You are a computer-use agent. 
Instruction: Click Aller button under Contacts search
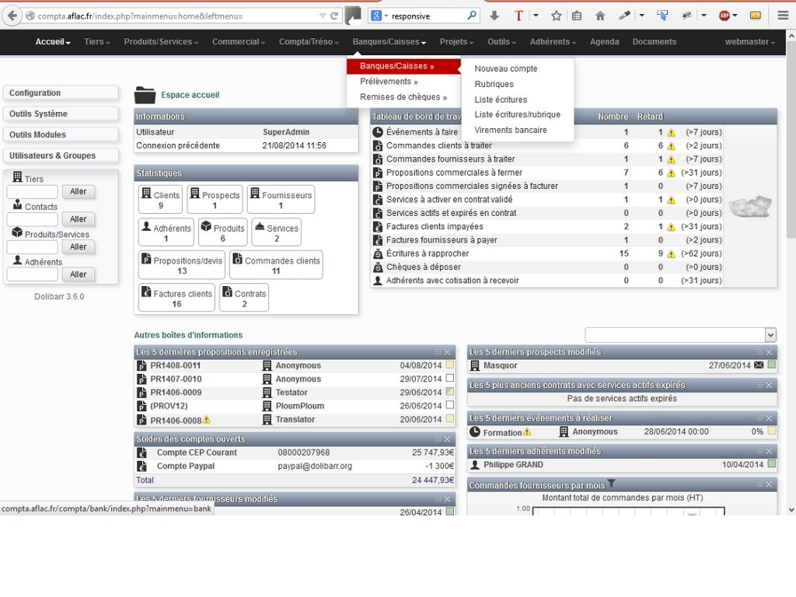click(79, 218)
